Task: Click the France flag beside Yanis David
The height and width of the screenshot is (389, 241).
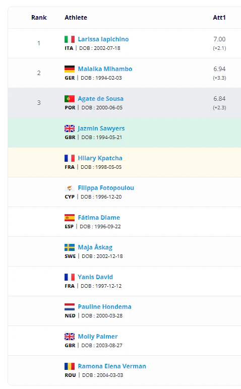Action: pos(70,277)
